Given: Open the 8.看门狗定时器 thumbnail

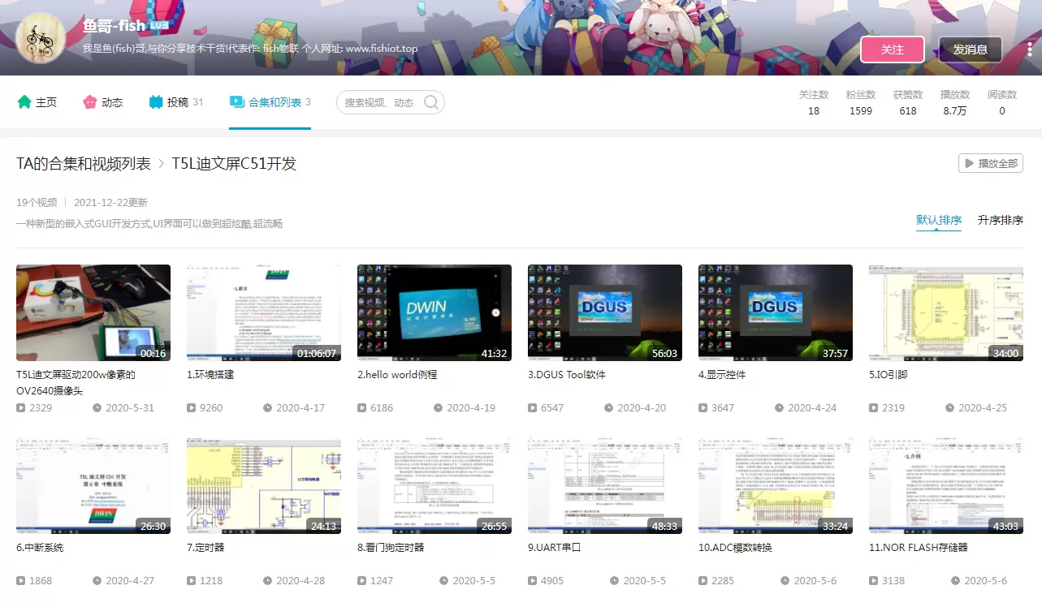Looking at the screenshot, I should (435, 486).
